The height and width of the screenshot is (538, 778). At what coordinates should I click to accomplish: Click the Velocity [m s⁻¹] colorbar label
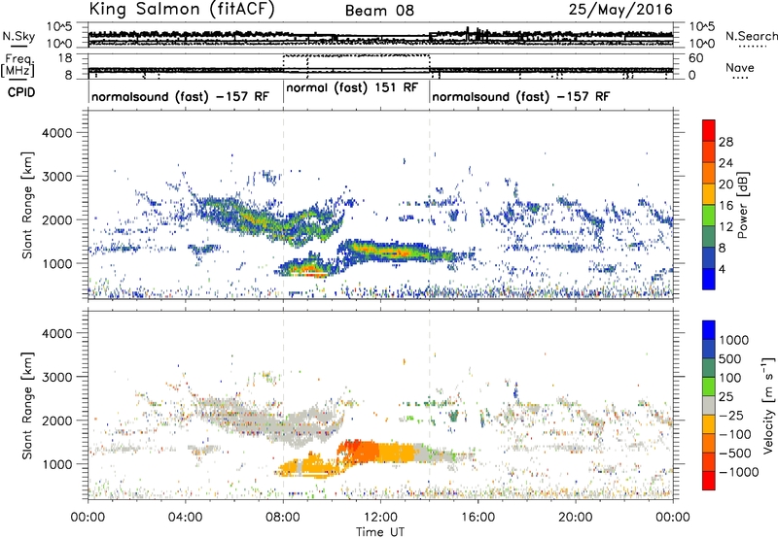pos(768,405)
